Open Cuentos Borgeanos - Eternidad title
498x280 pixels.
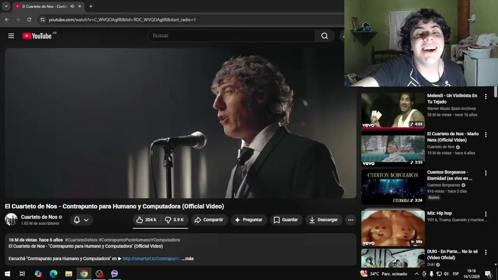pyautogui.click(x=450, y=175)
